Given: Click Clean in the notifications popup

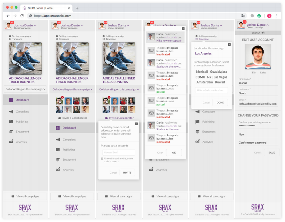Looking at the screenshot, I should coord(160,153).
